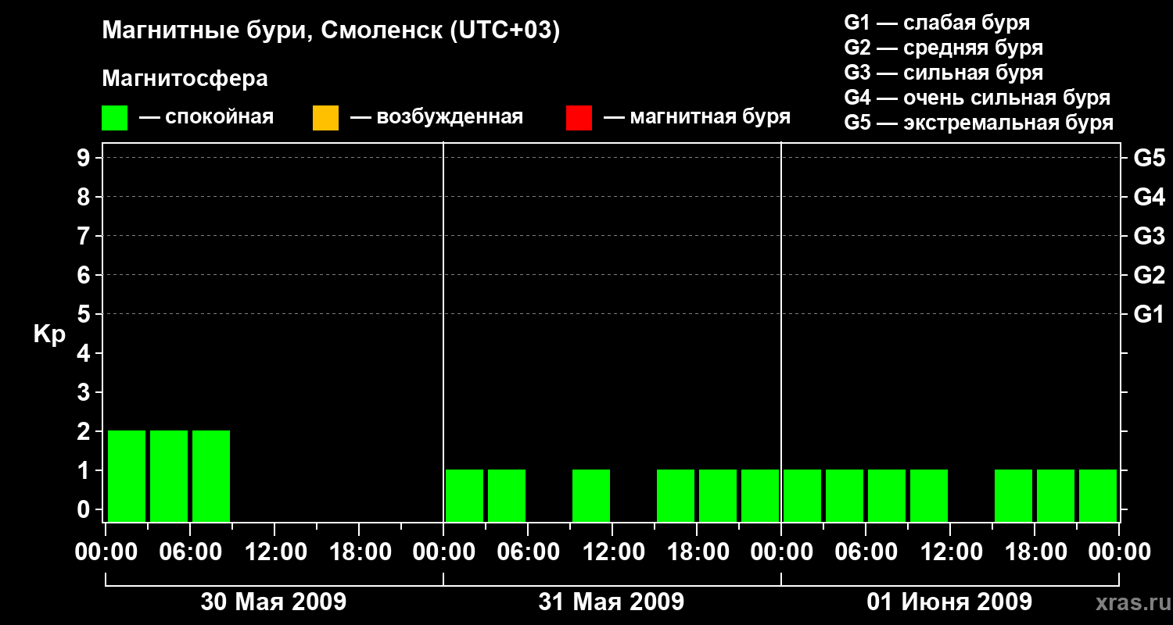Click the legend label '— спокойная'

[206, 118]
